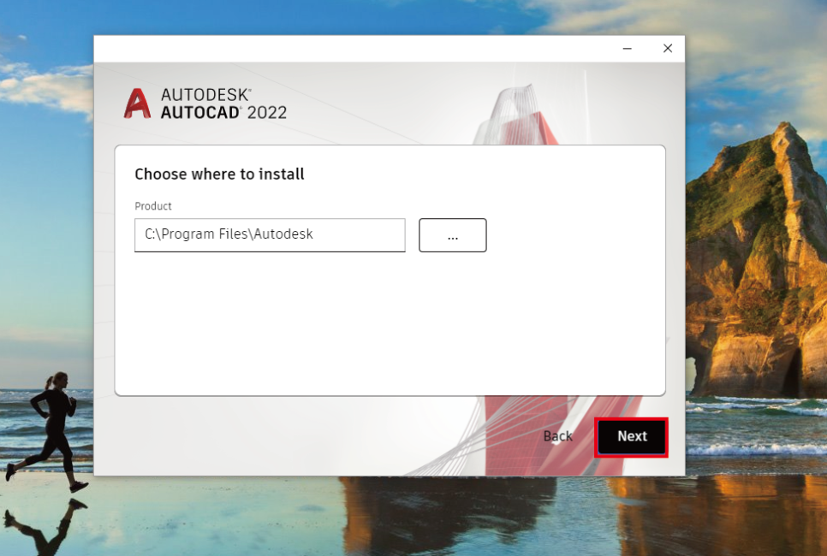Open folder browser with the ellipsis button
827x556 pixels.
tap(453, 235)
